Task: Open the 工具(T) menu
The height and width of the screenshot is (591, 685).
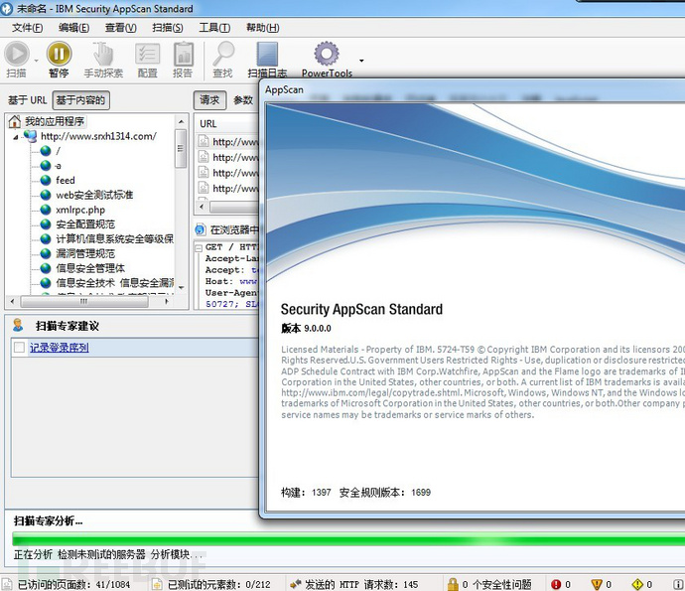Action: pos(214,28)
